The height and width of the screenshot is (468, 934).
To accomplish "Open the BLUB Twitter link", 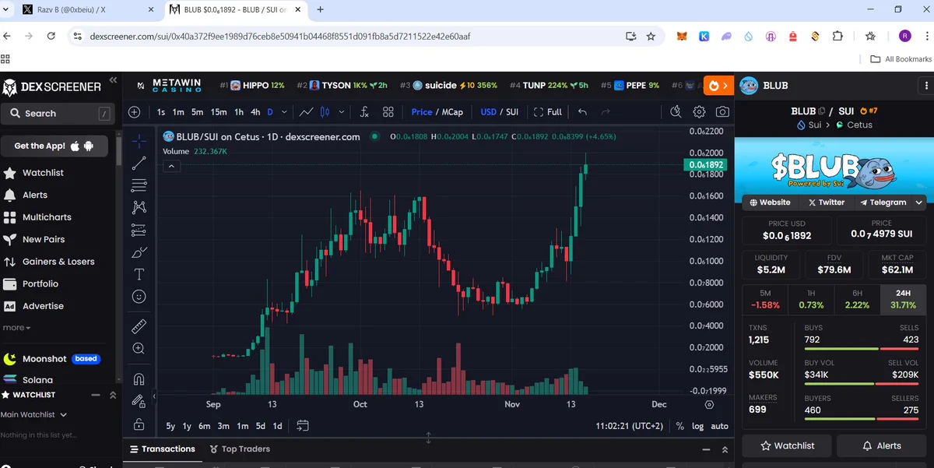I will pyautogui.click(x=827, y=202).
